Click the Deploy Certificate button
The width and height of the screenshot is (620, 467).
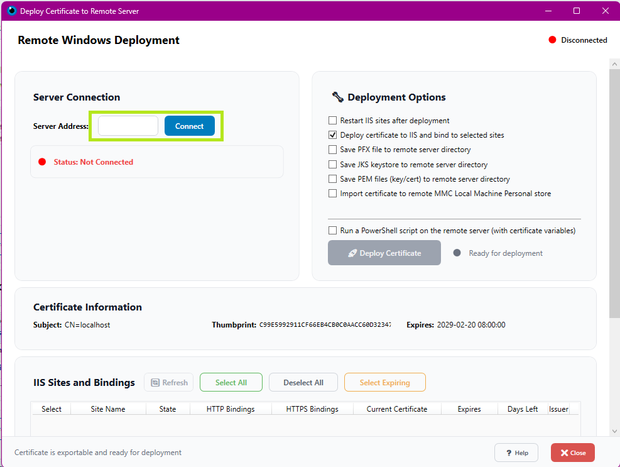384,253
